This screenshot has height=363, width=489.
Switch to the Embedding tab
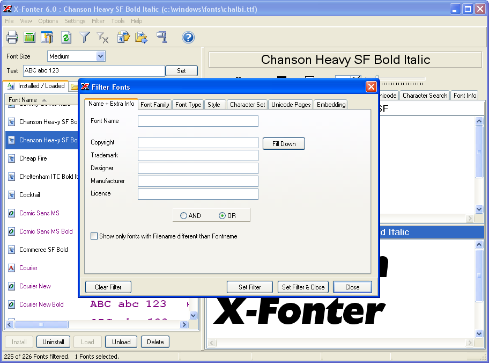tap(331, 104)
